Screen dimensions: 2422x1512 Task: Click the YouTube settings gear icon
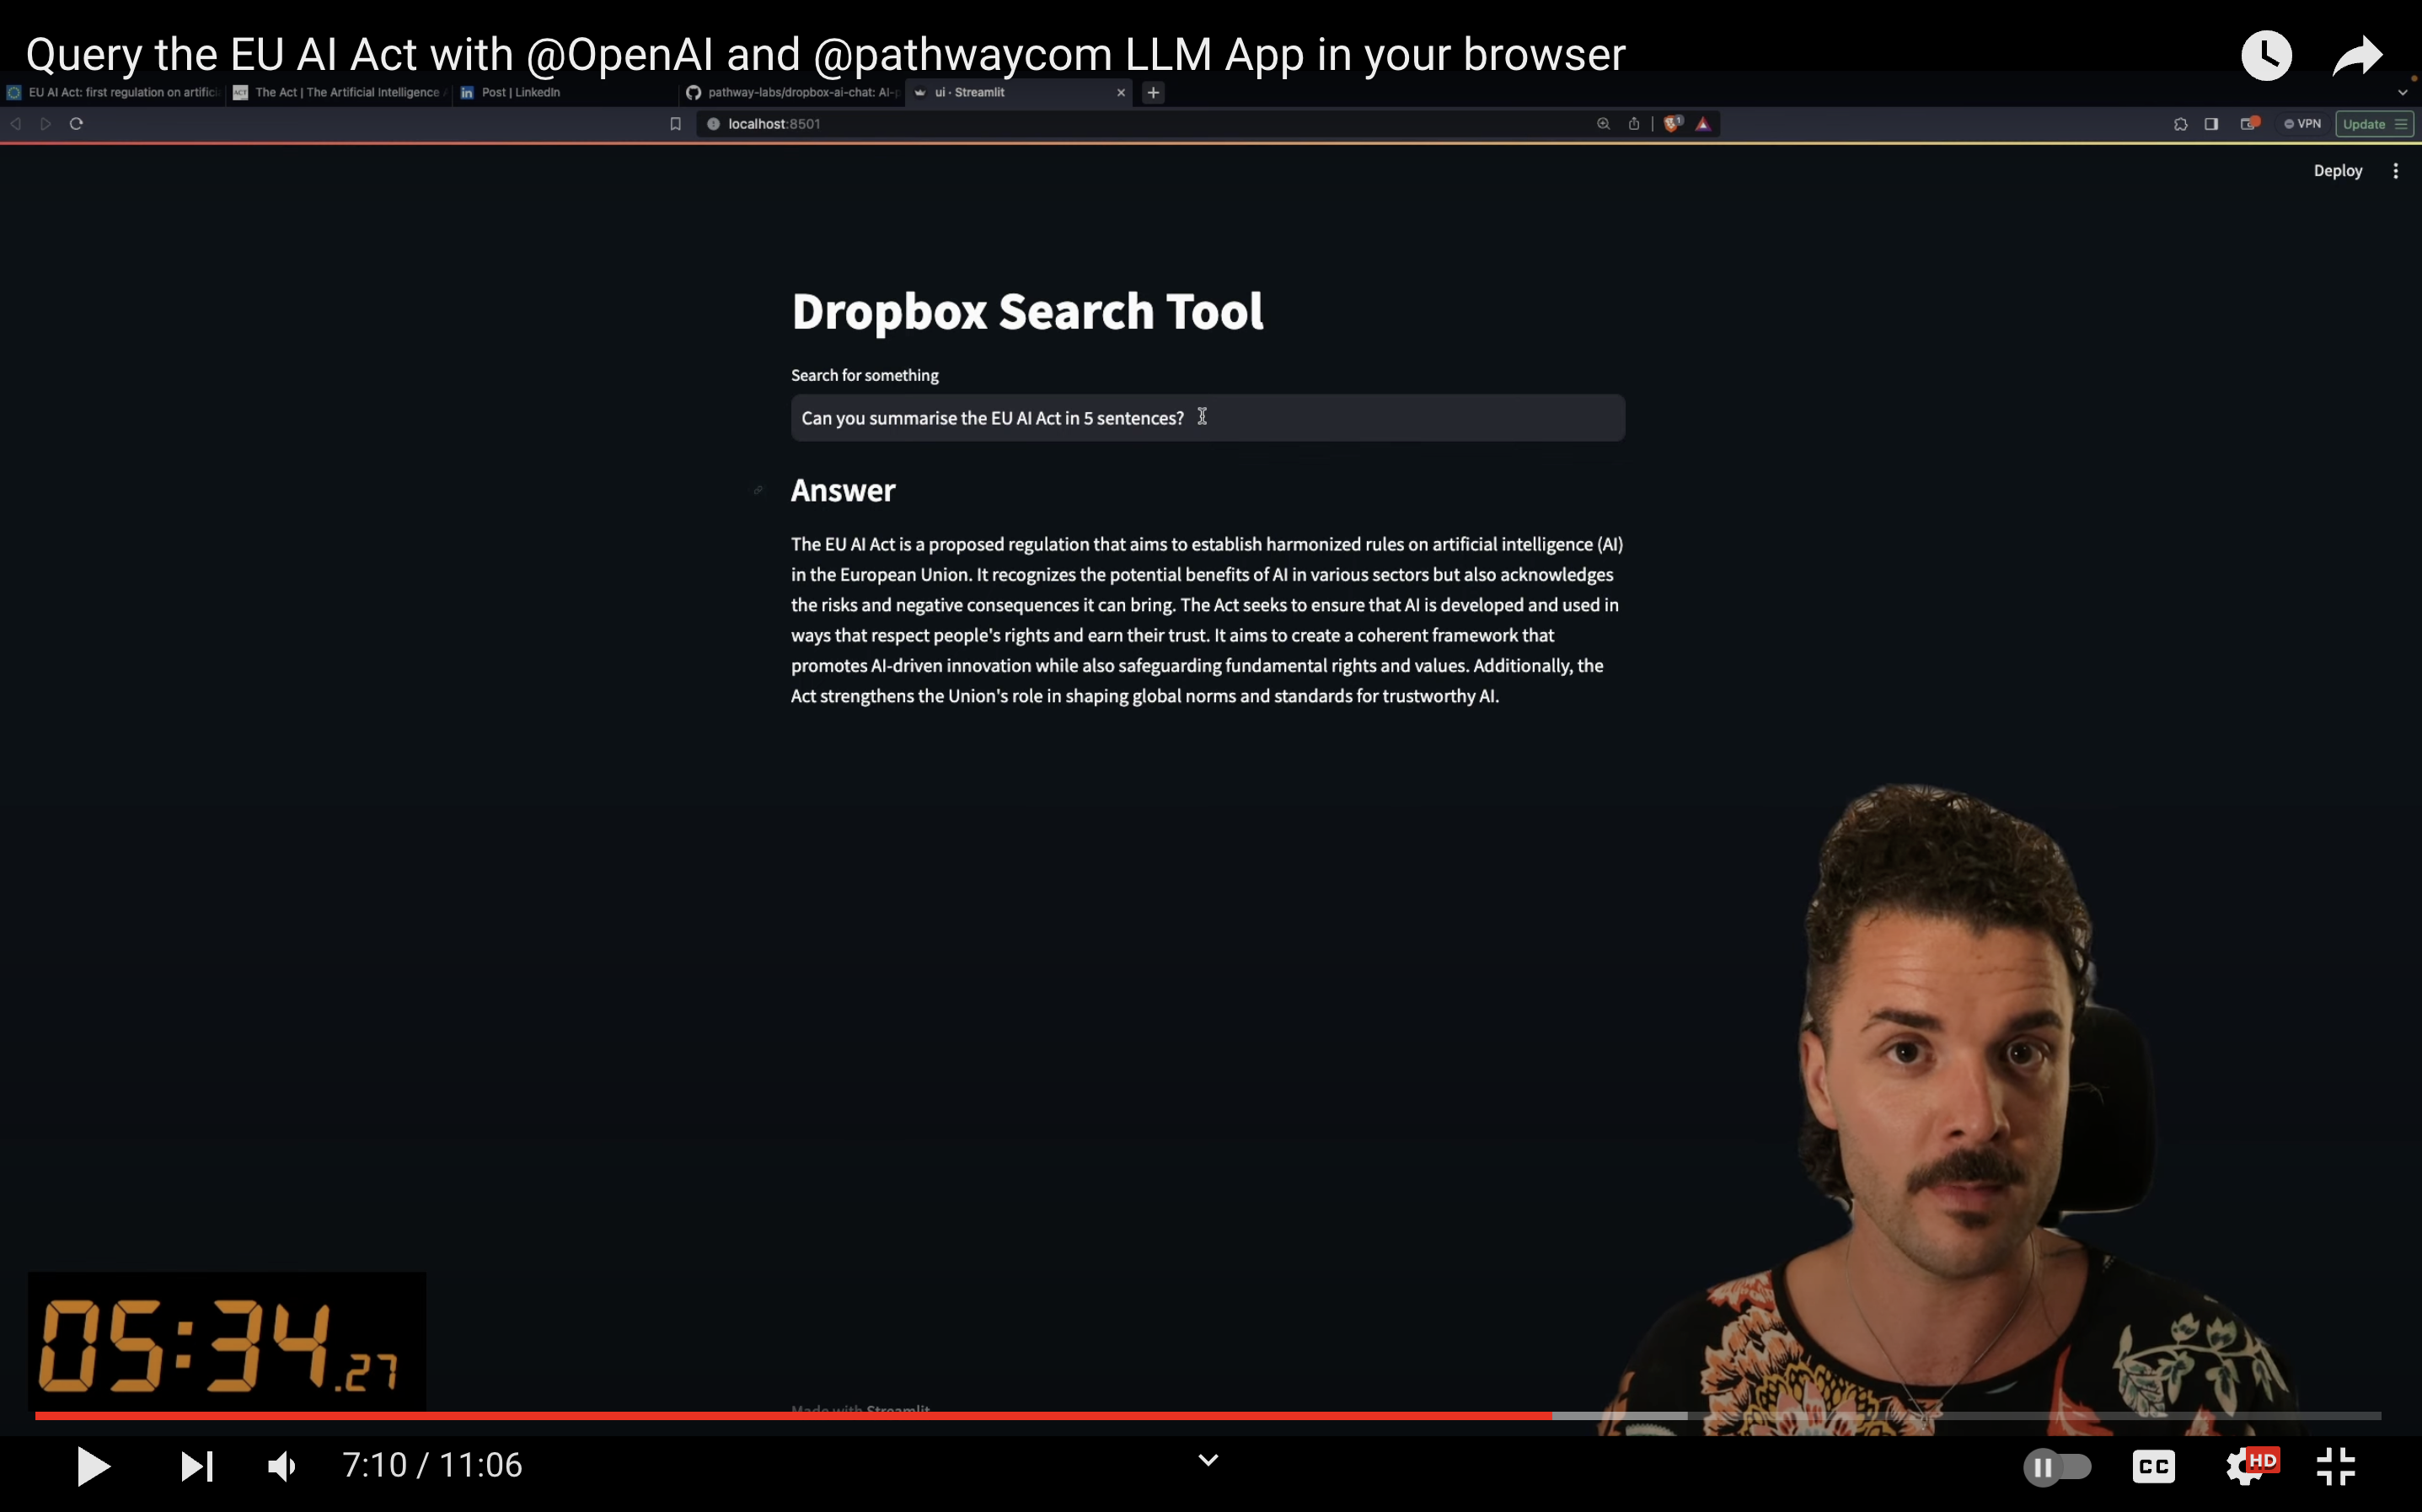[2245, 1466]
